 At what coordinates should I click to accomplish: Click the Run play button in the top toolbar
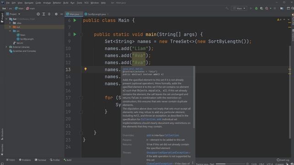coord(251,8)
